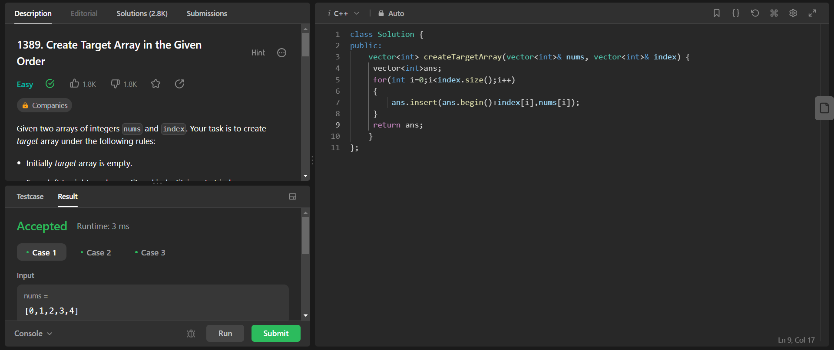Click code line 7 ans.insert statement

[x=485, y=102]
